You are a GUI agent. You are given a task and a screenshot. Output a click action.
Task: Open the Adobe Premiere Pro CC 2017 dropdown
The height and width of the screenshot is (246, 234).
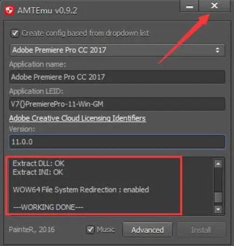[117, 50]
